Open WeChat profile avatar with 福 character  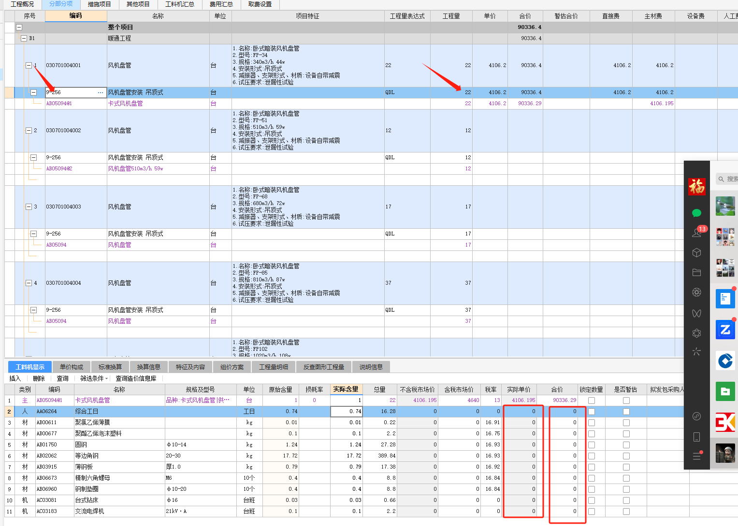(696, 187)
